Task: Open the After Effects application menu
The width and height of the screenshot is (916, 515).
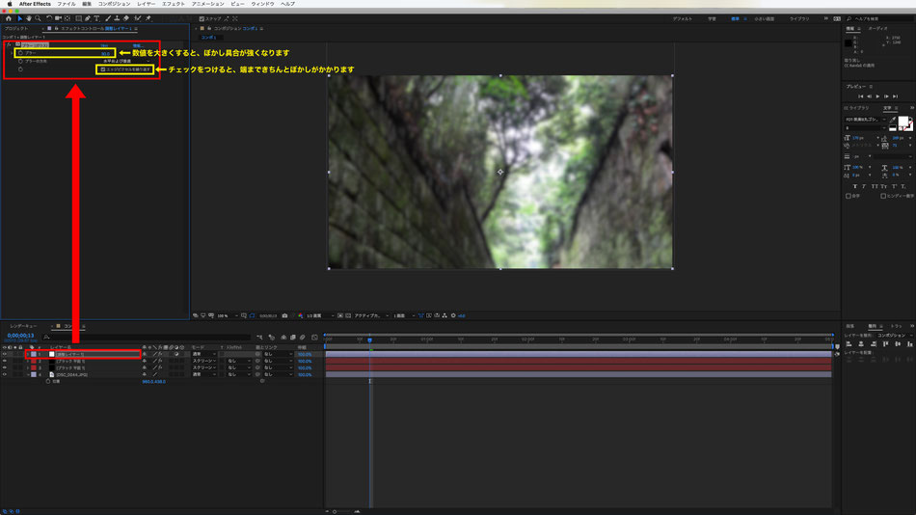Action: tap(35, 4)
